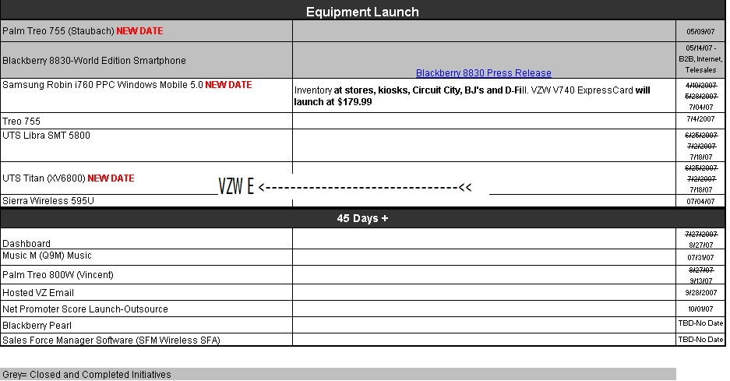This screenshot has height=381, width=730.
Task: Click Net Promoter Score Launch-Outsource cell
Action: [x=146, y=309]
